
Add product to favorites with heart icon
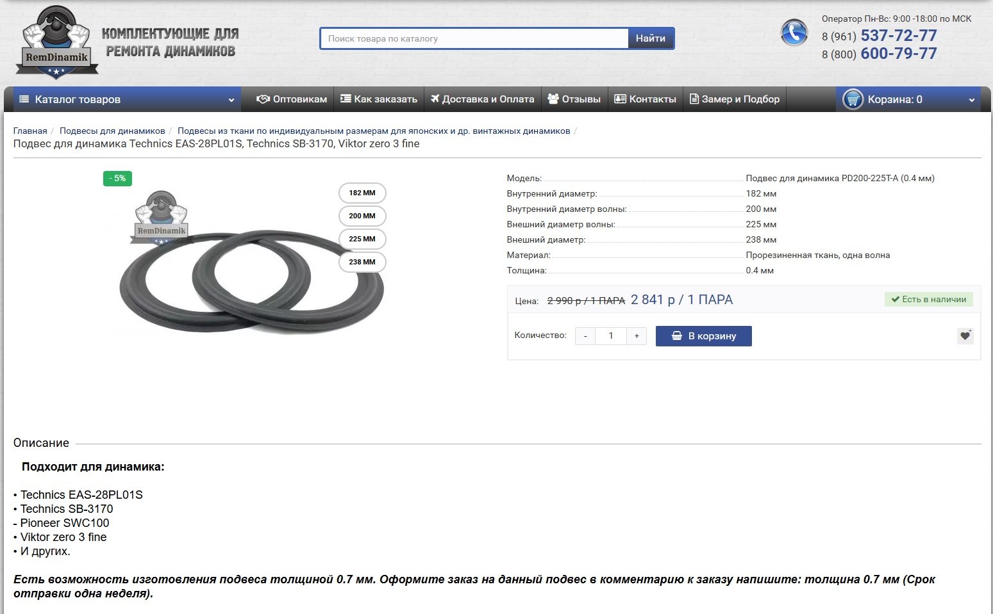click(965, 336)
